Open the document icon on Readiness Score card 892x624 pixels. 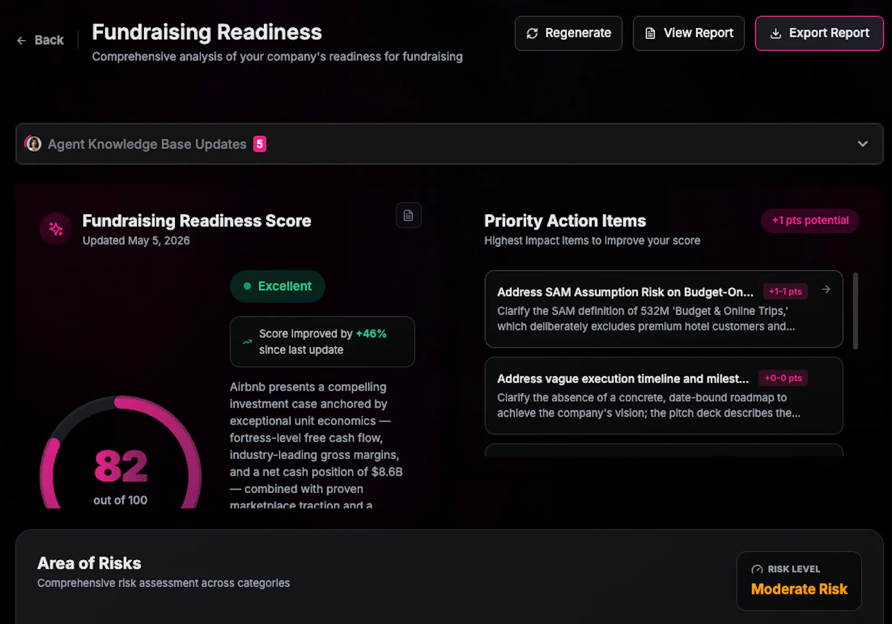point(408,215)
